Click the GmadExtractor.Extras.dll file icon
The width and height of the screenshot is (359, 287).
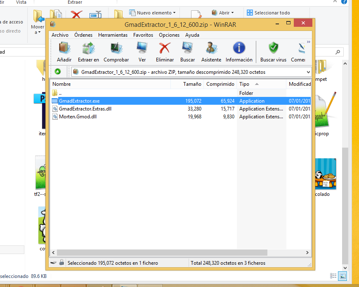(x=55, y=109)
